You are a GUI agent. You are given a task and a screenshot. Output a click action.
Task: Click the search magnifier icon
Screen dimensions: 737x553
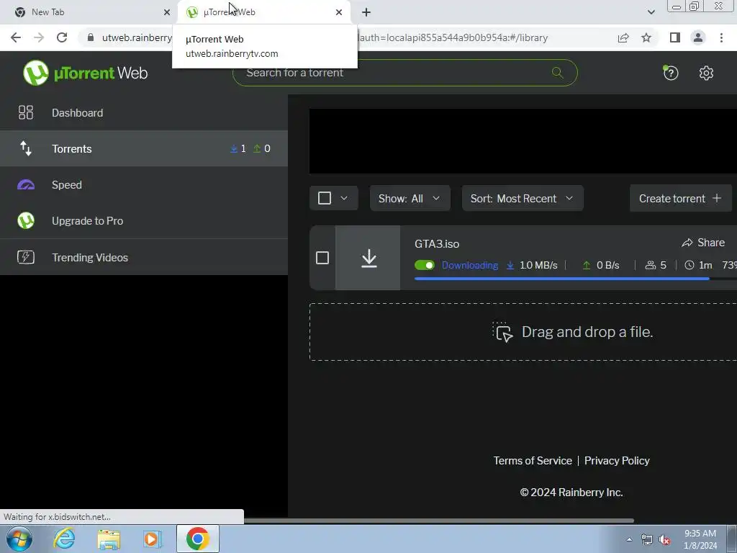(558, 73)
